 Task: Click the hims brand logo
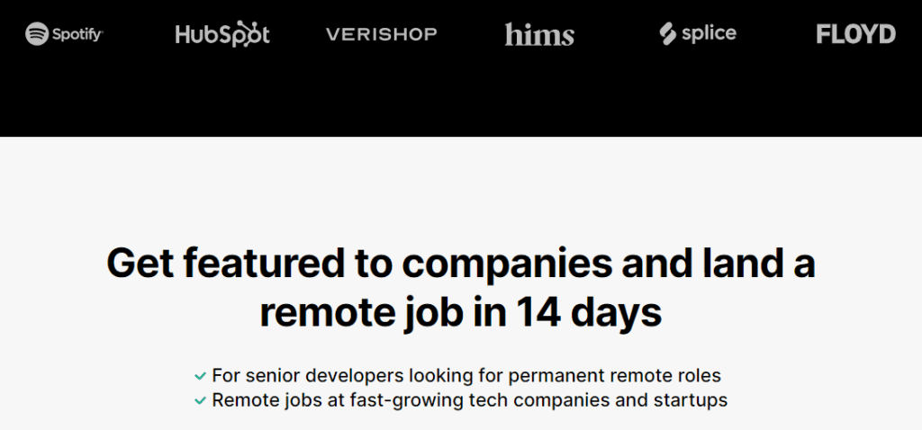coord(539,34)
